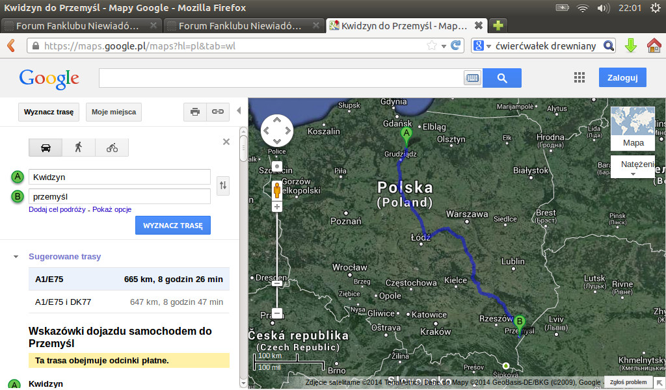Viewport: 666px width, 390px height.
Task: Click the map zoom slider handle
Action: pyautogui.click(x=277, y=283)
